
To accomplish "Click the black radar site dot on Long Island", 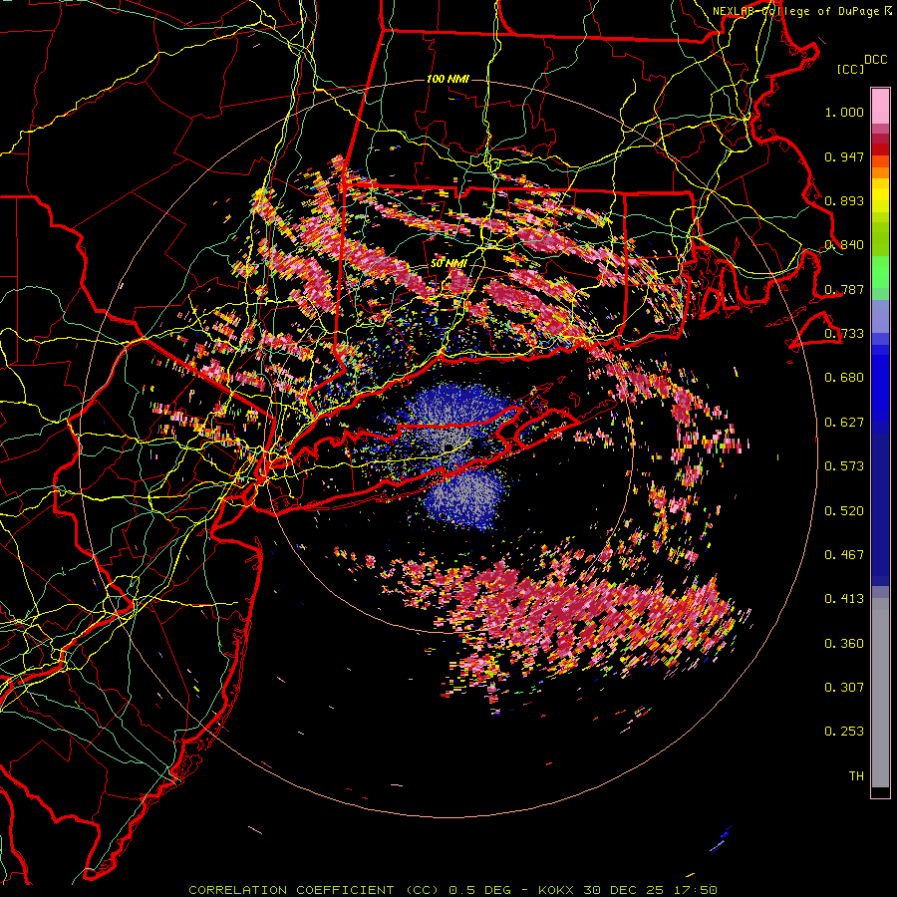I will click(x=449, y=447).
